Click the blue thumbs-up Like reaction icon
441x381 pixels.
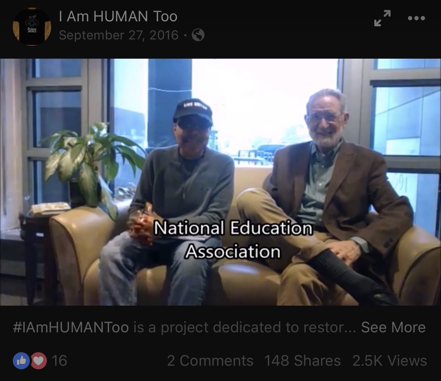point(21,361)
